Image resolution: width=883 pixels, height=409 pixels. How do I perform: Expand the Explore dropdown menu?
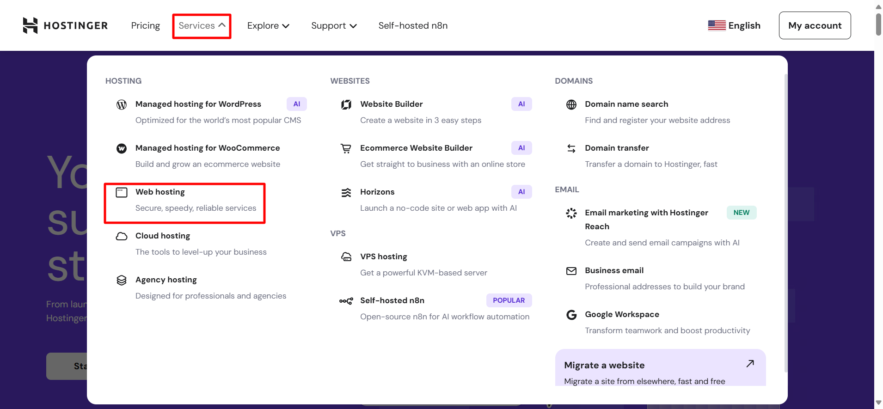[268, 26]
